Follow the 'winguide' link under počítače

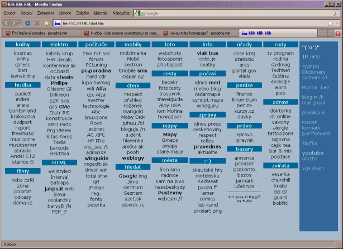[96, 159]
